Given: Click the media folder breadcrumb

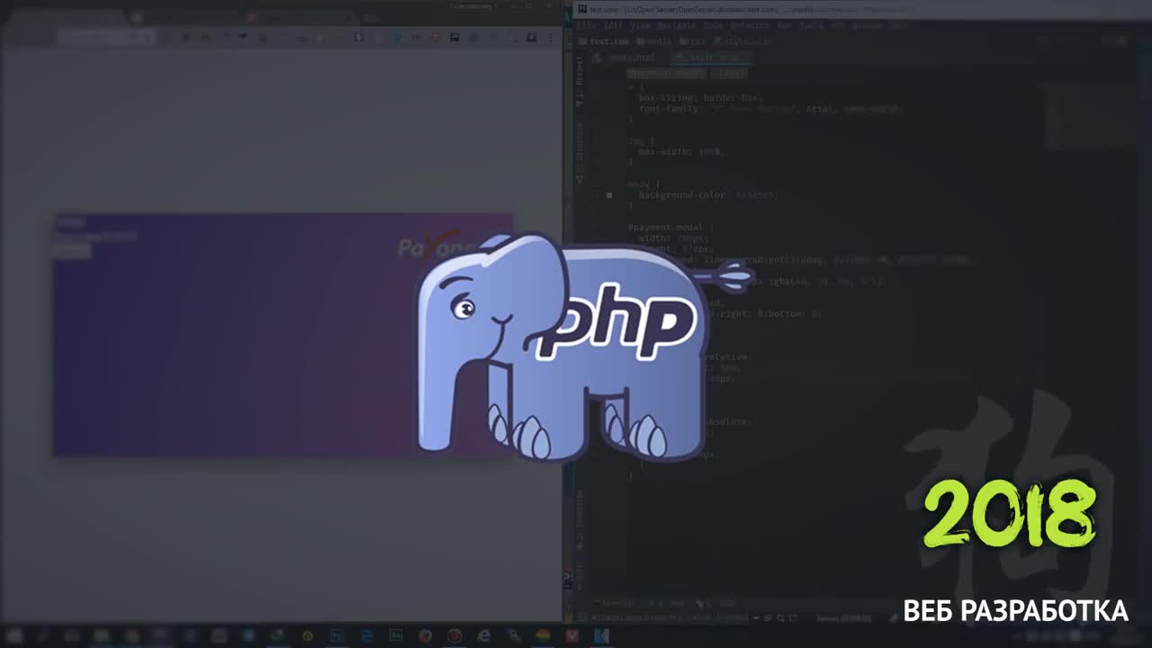Looking at the screenshot, I should 654,41.
